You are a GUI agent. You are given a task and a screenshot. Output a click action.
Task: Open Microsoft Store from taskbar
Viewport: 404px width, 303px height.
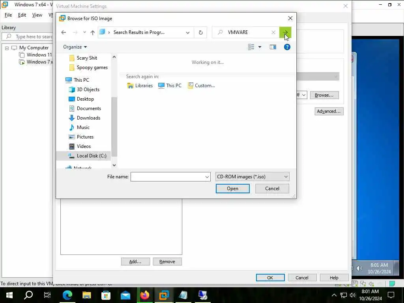pos(106,295)
